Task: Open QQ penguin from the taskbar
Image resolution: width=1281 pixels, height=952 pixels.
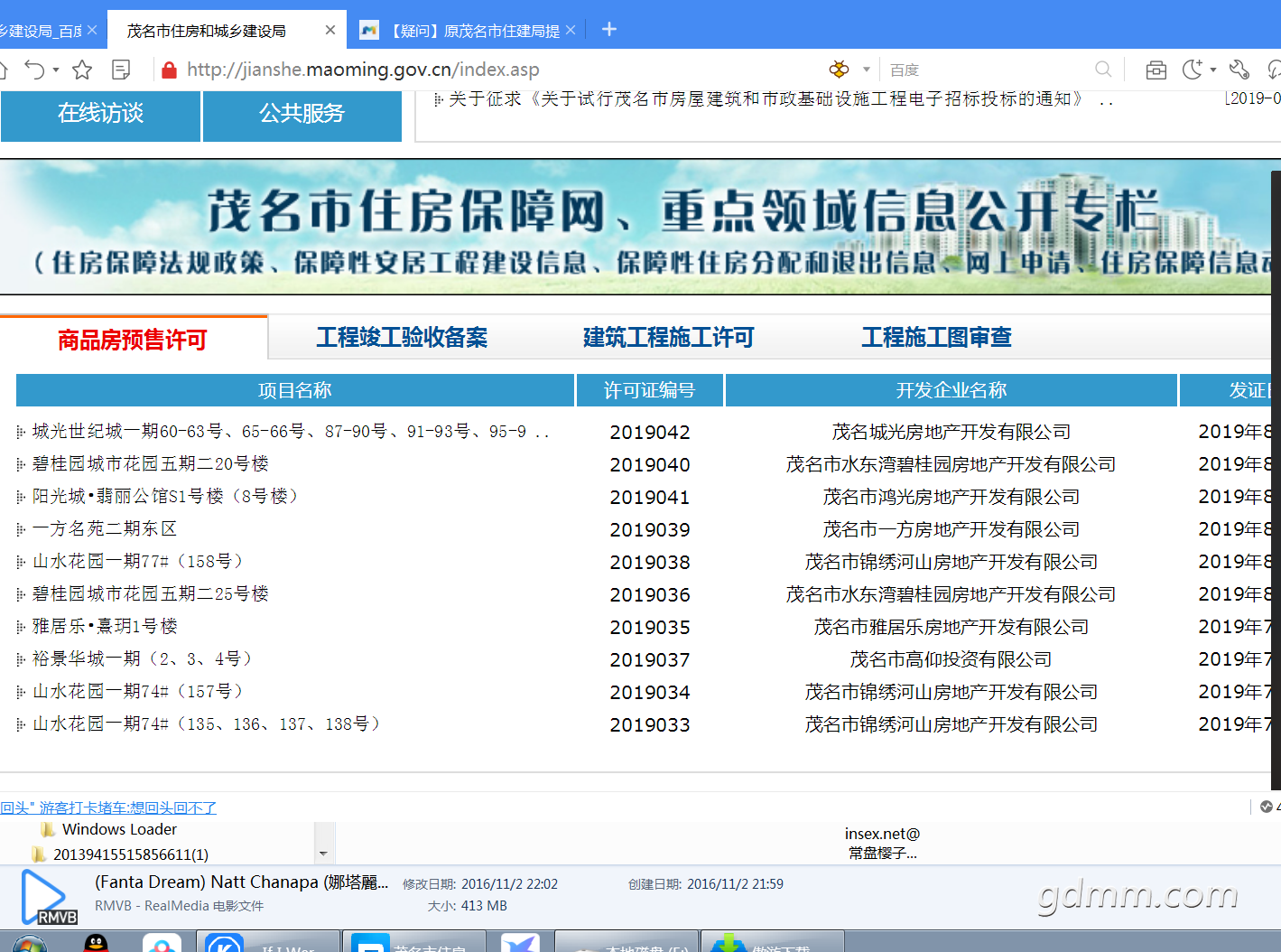Action: (x=96, y=943)
